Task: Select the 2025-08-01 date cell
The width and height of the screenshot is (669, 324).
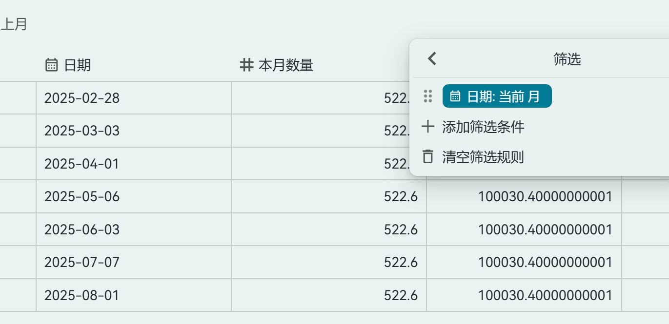Action: (82, 295)
